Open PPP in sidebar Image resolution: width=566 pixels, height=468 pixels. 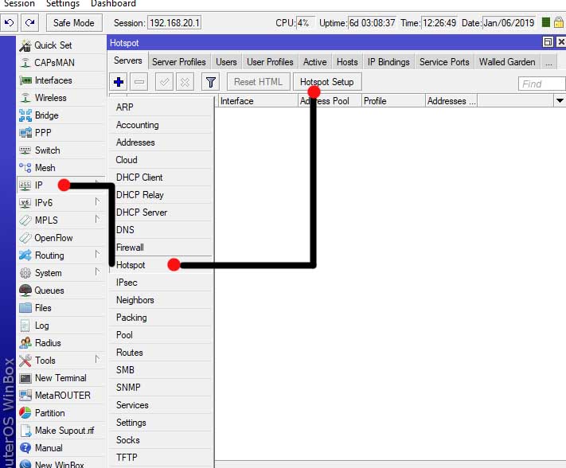pyautogui.click(x=61, y=133)
